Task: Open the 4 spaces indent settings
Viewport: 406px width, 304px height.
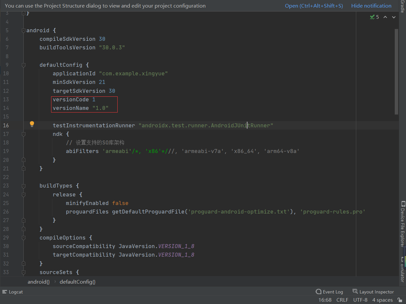Action: coord(382,300)
